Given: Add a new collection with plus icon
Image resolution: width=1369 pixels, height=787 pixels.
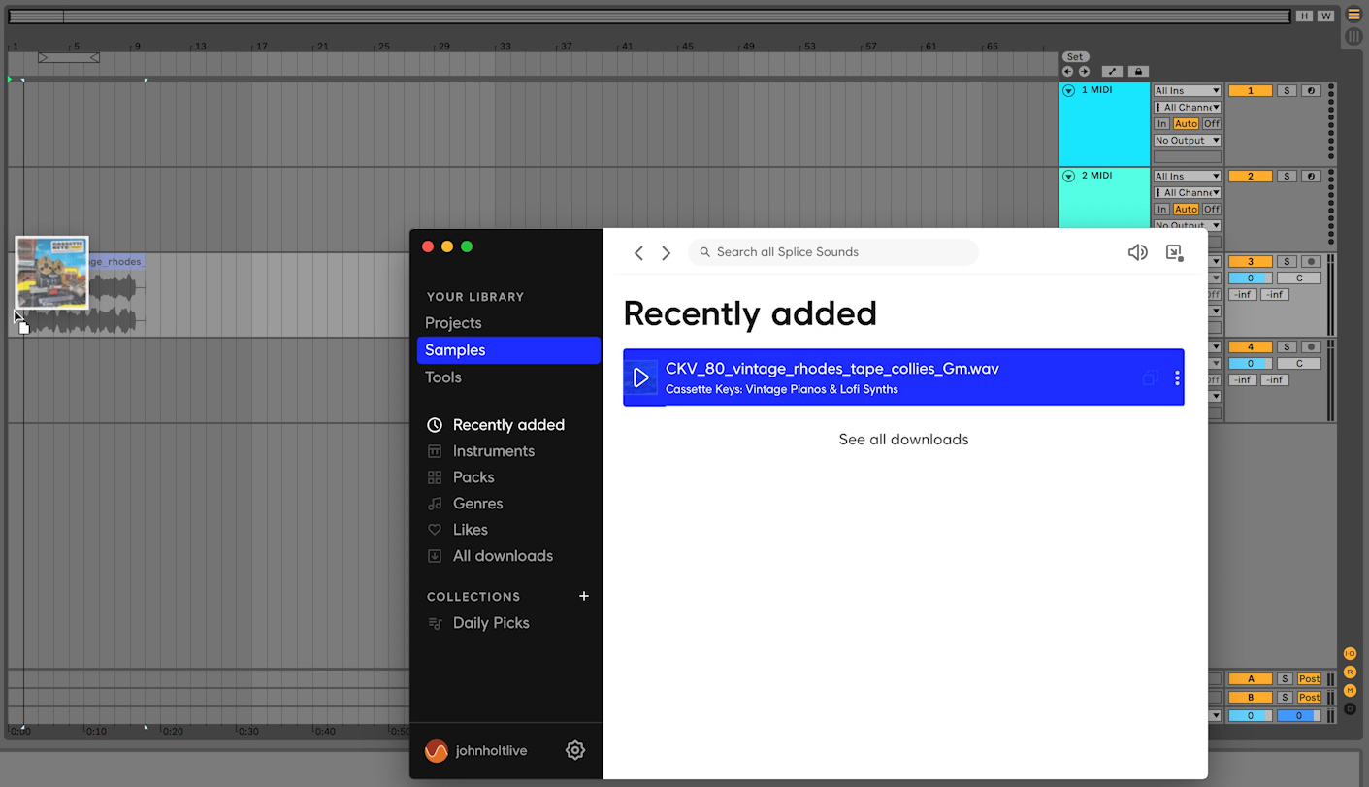Looking at the screenshot, I should (584, 596).
